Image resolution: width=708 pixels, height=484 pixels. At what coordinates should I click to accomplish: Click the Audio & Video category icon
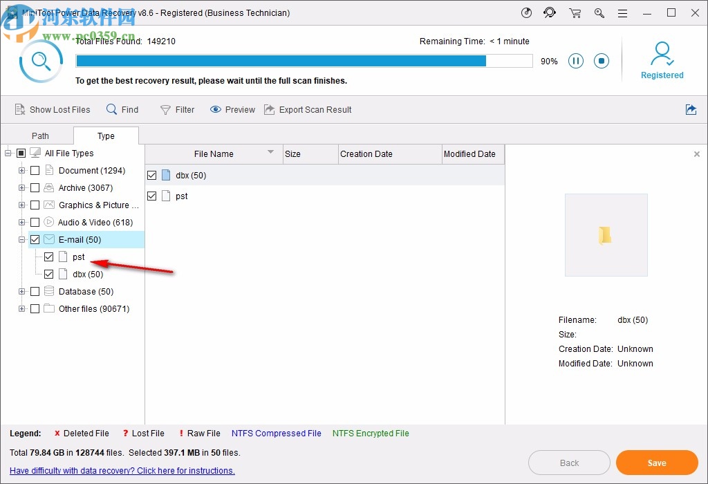[x=49, y=222]
